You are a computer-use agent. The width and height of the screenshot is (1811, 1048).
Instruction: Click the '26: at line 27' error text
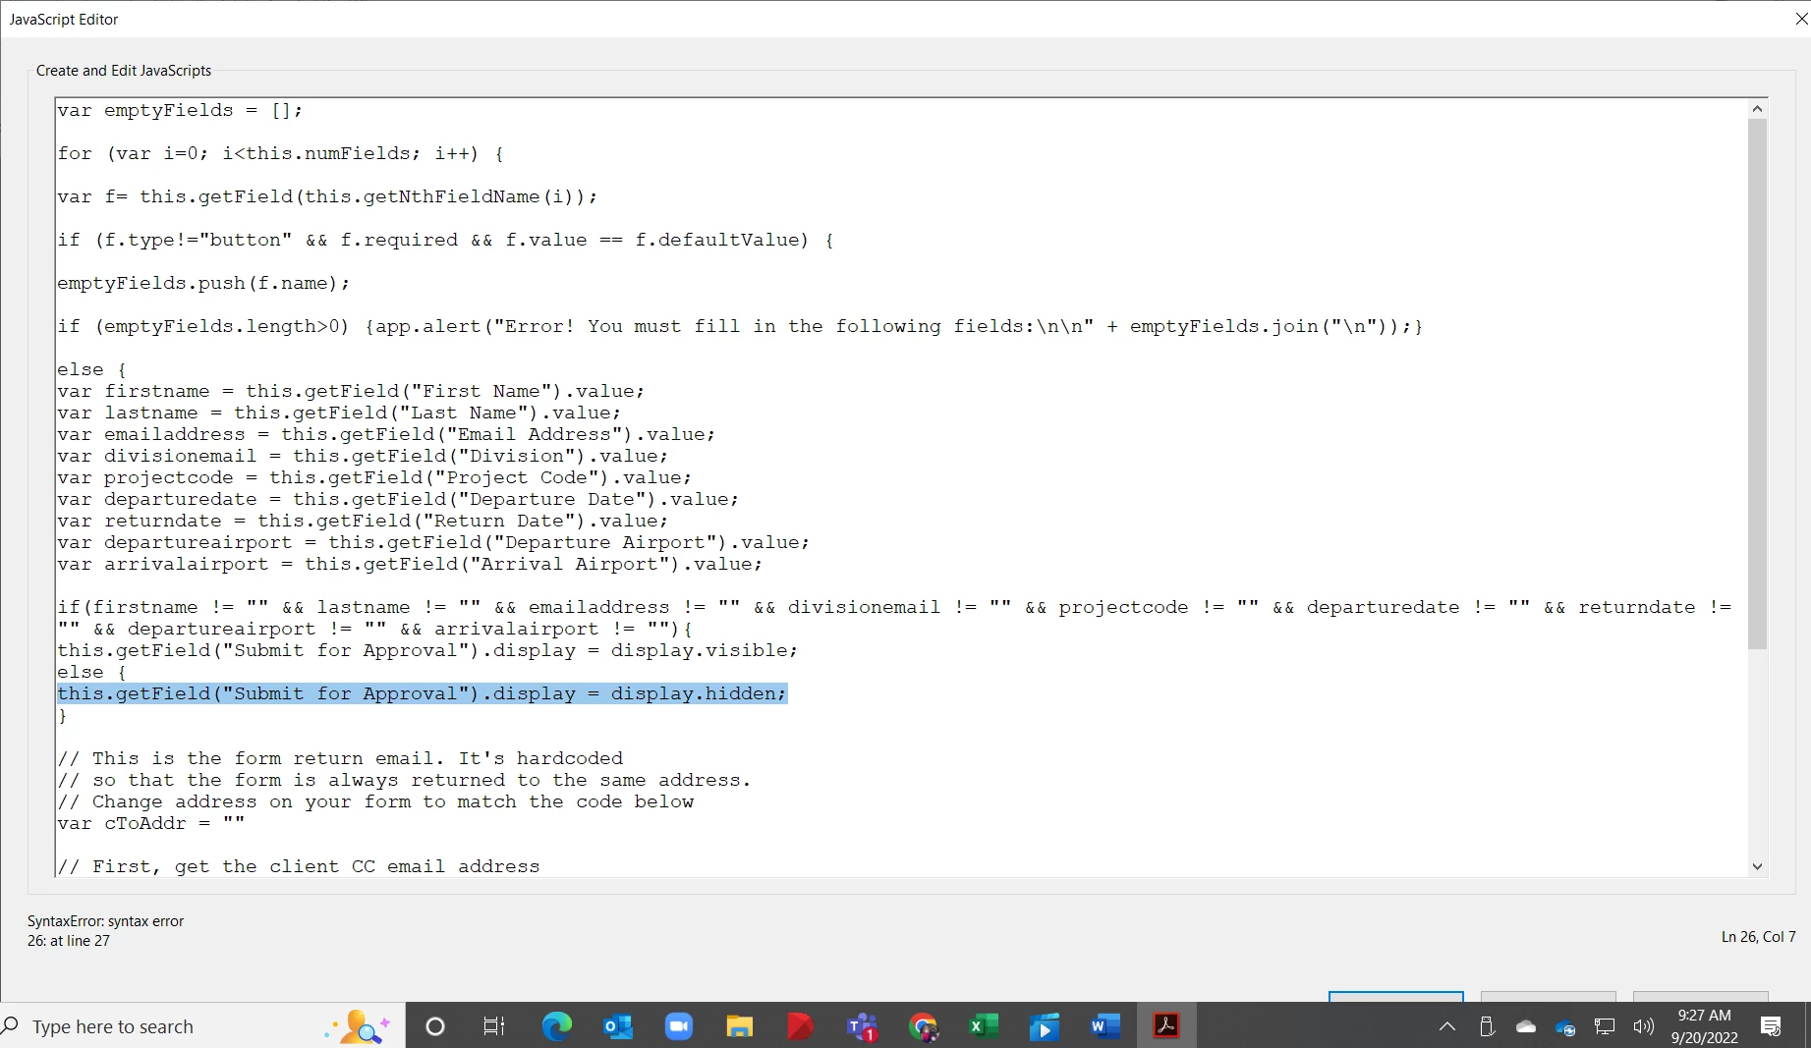(x=69, y=941)
